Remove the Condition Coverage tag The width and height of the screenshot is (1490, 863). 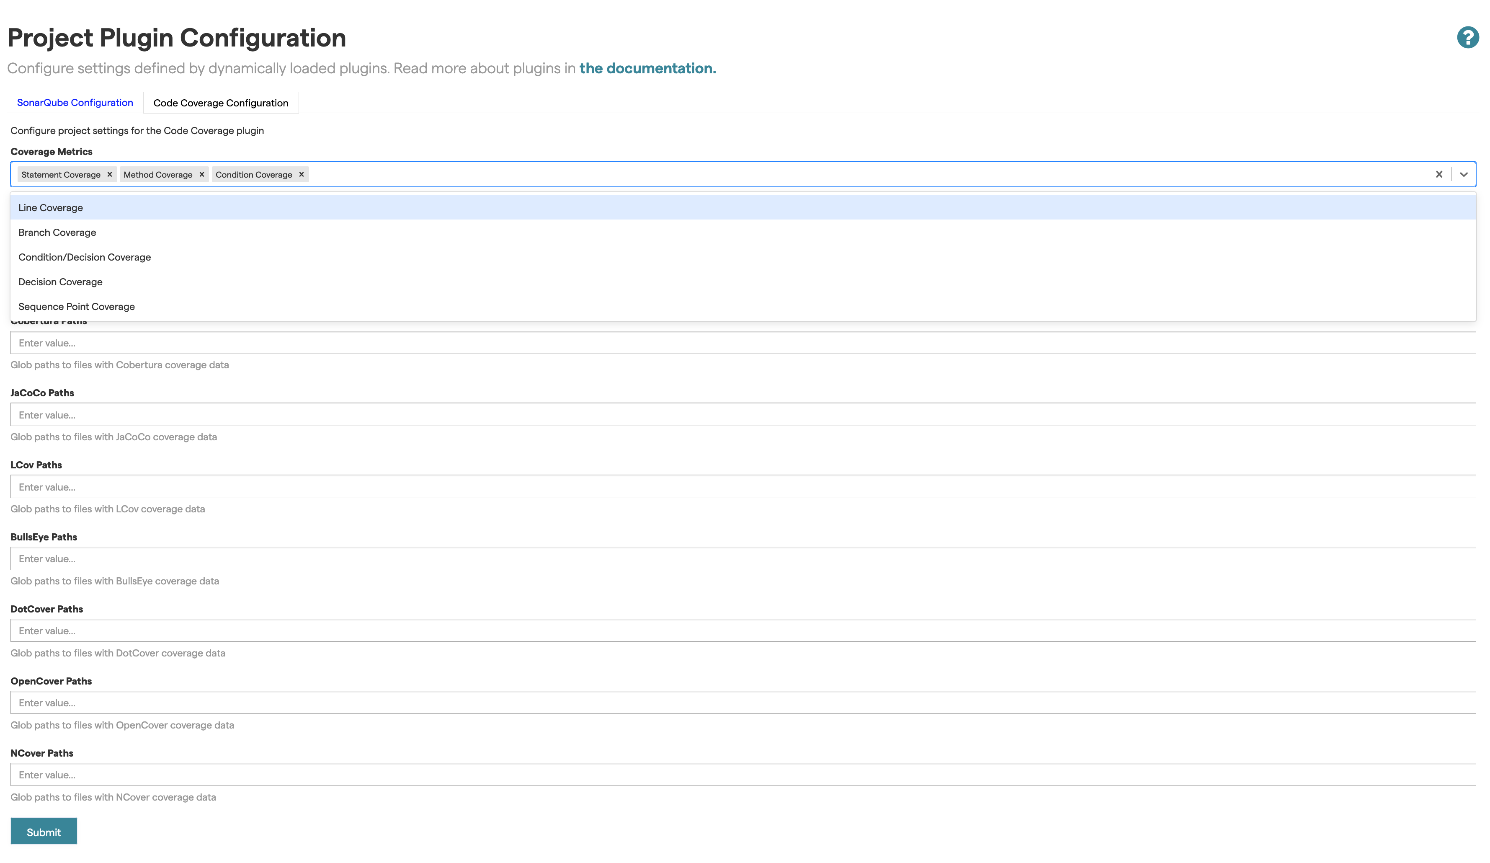tap(301, 174)
